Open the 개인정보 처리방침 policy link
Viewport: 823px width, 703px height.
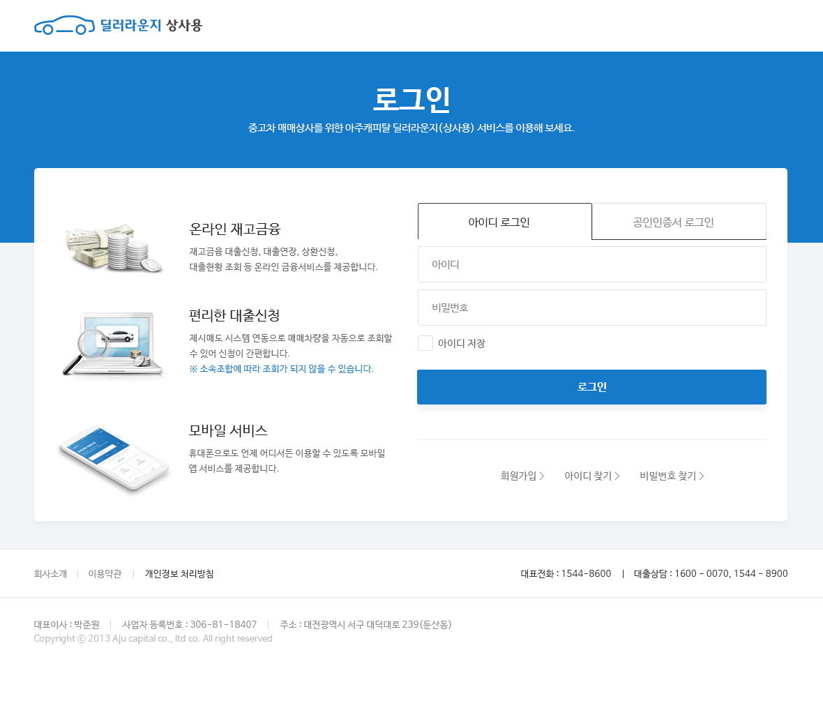[179, 573]
